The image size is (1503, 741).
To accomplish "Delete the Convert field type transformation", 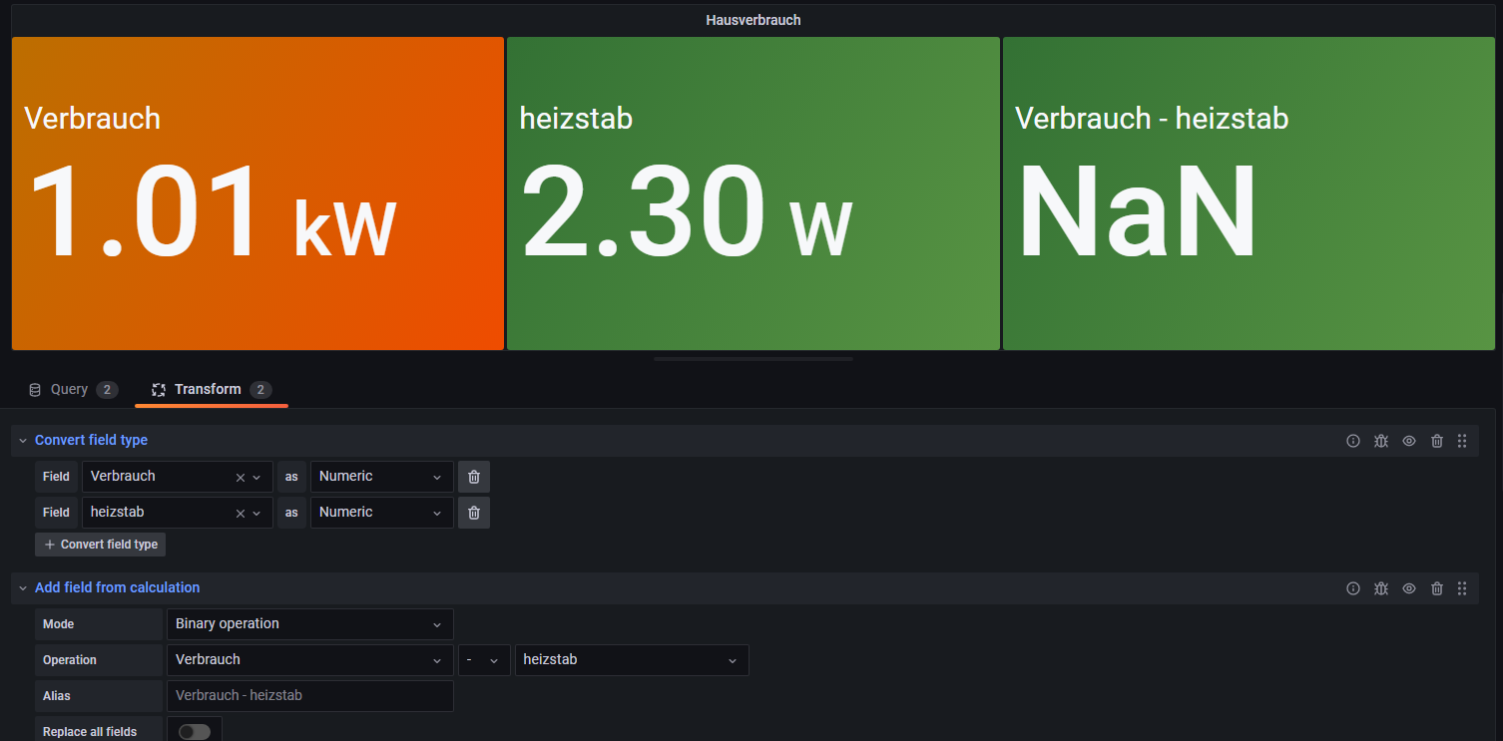I will (1437, 441).
